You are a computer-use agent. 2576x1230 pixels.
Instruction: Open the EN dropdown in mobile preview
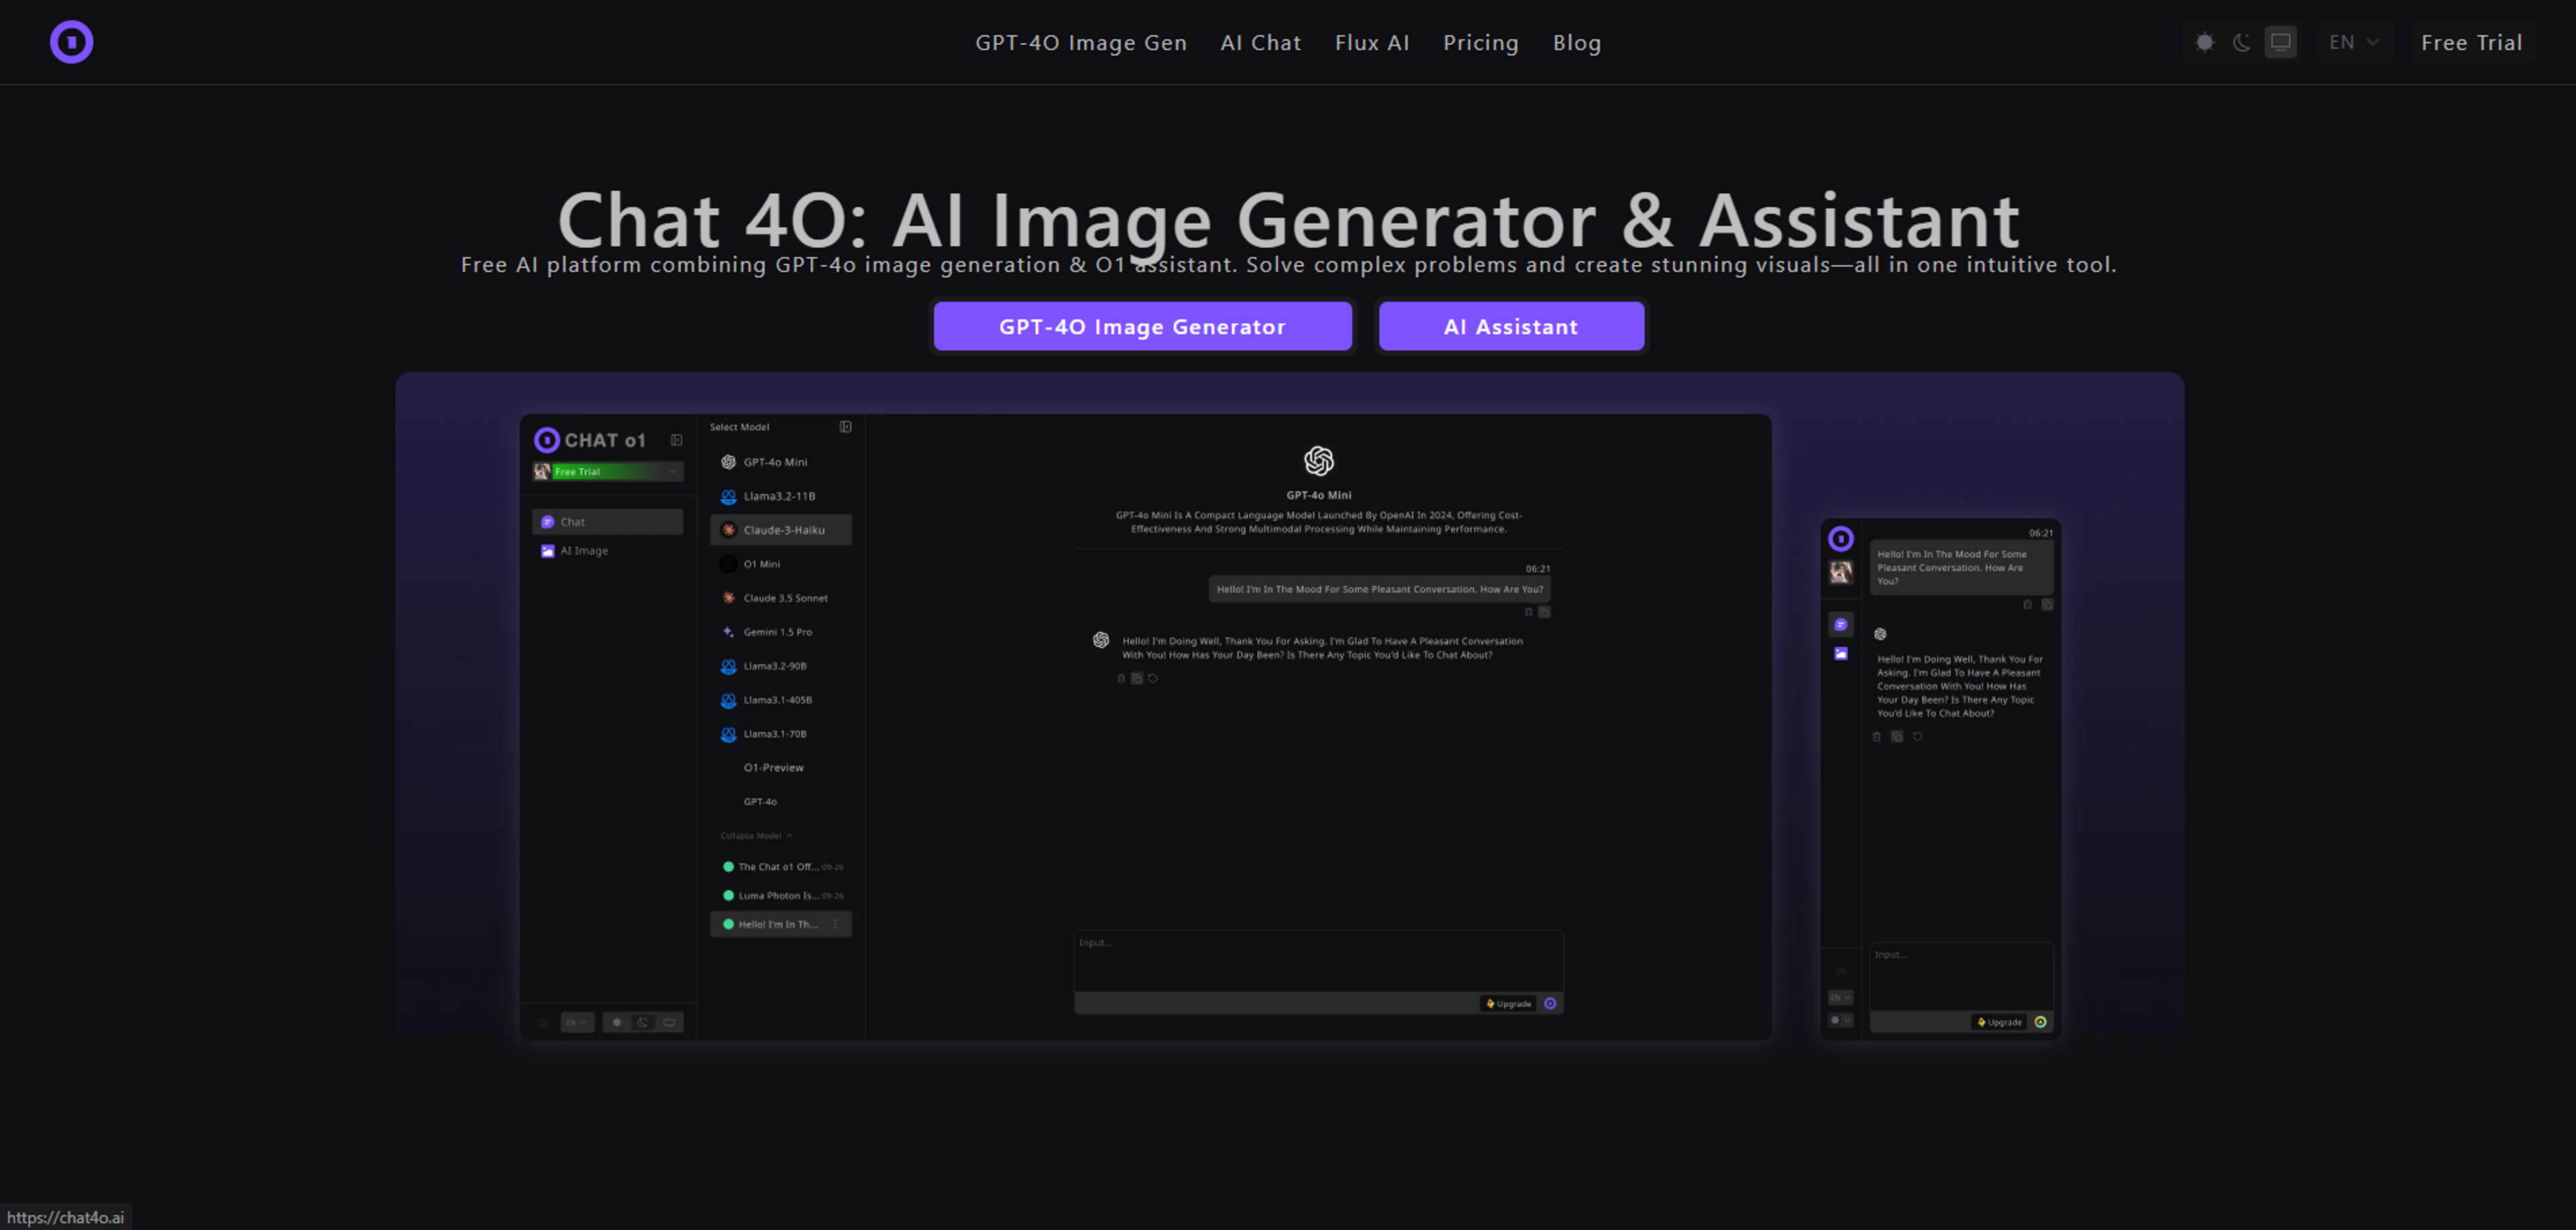pyautogui.click(x=1840, y=998)
